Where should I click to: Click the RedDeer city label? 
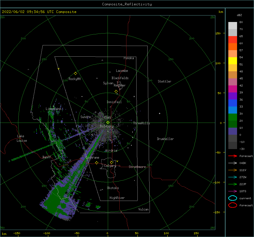pos(120,85)
